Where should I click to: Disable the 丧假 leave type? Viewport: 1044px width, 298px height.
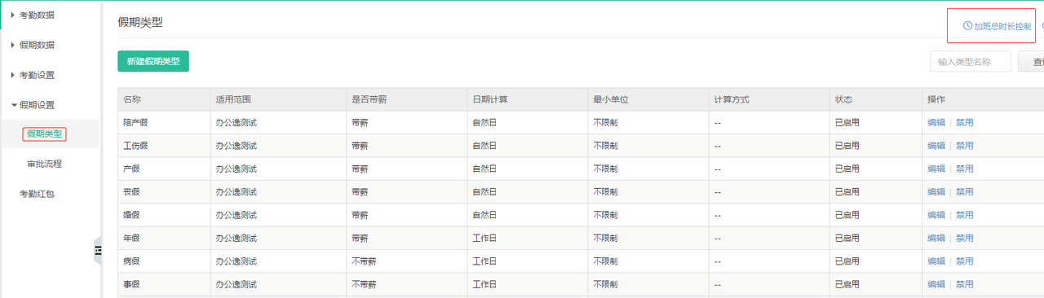[964, 192]
